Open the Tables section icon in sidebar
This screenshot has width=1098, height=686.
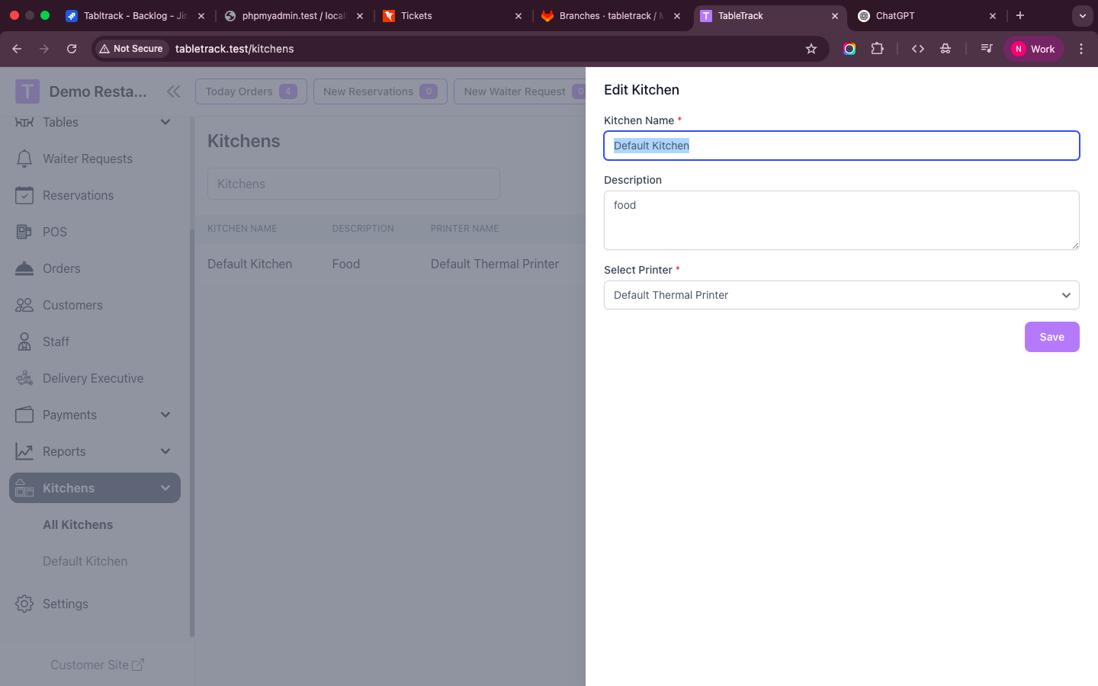click(x=24, y=122)
